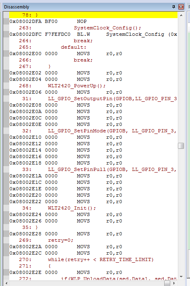Click the source line LL_GPIO_SetPinMode
Screen dimensions: 190x286
112,131
